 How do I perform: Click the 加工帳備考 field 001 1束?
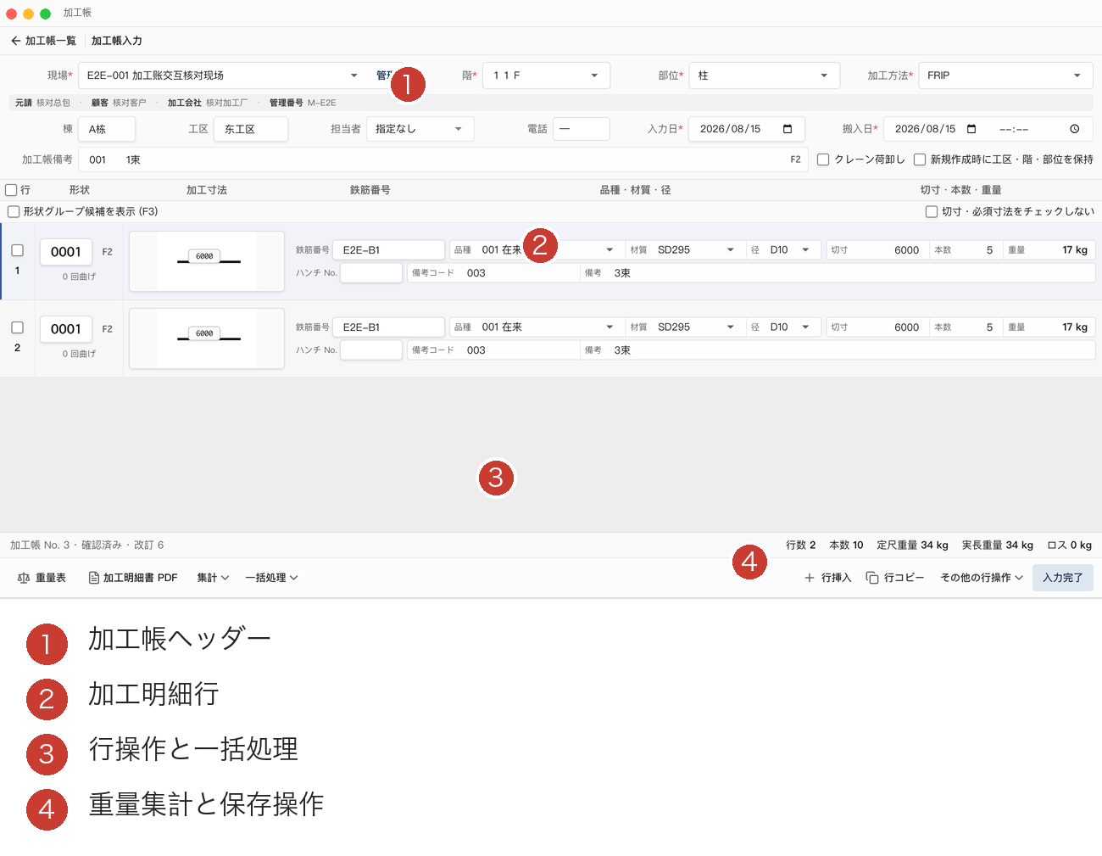tap(442, 159)
